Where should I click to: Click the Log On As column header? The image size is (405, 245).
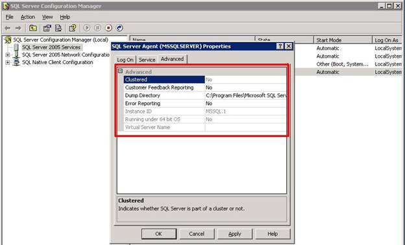(x=387, y=40)
